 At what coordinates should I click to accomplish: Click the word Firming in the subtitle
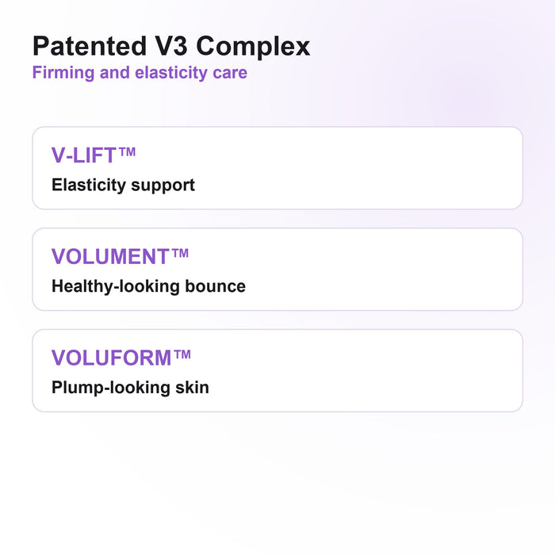[x=63, y=73]
